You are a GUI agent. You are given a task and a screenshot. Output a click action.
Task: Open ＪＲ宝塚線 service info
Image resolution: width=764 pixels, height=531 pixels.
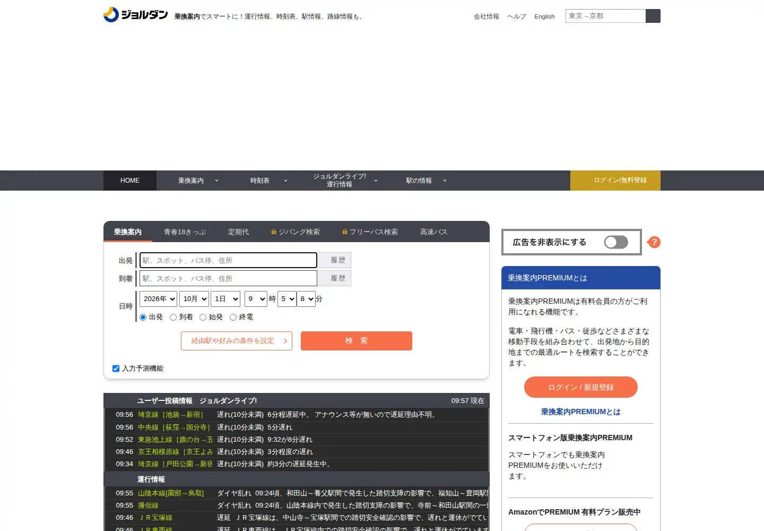[155, 518]
